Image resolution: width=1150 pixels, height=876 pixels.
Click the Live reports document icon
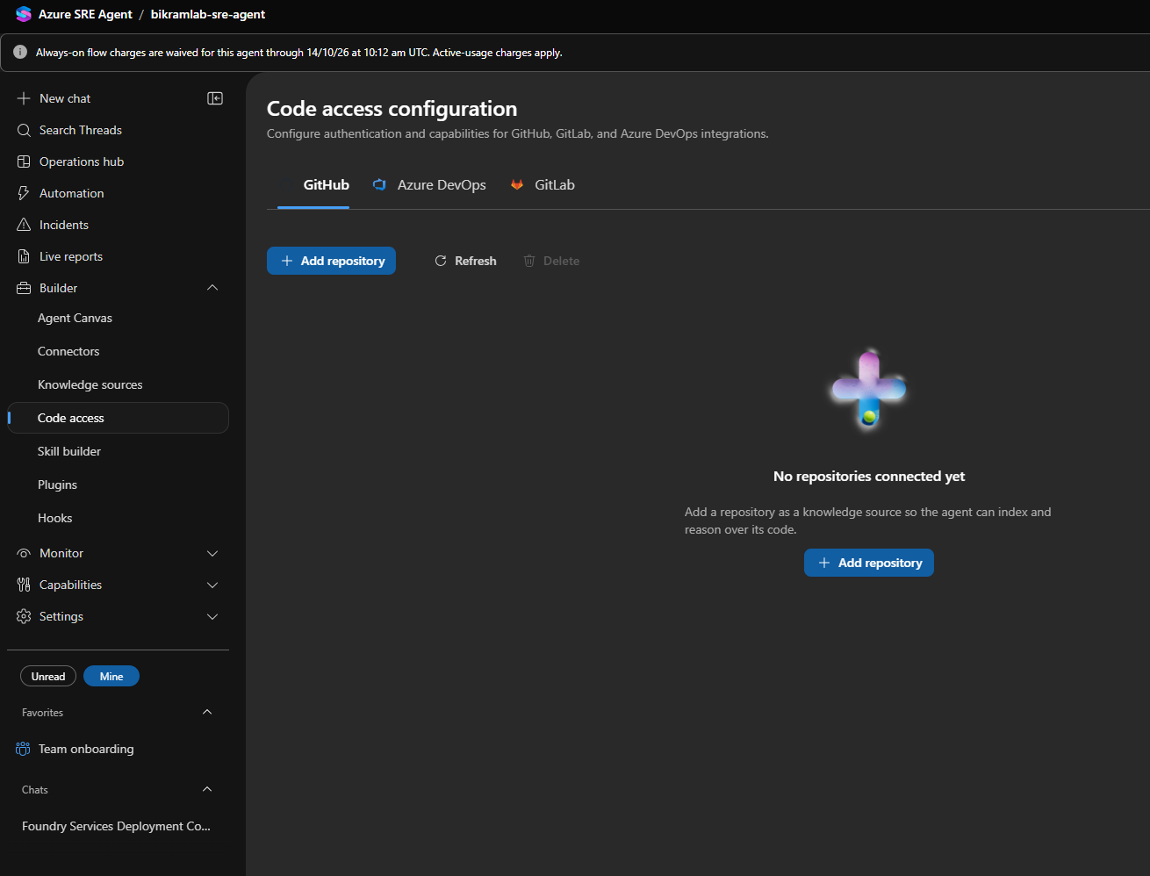click(x=24, y=256)
